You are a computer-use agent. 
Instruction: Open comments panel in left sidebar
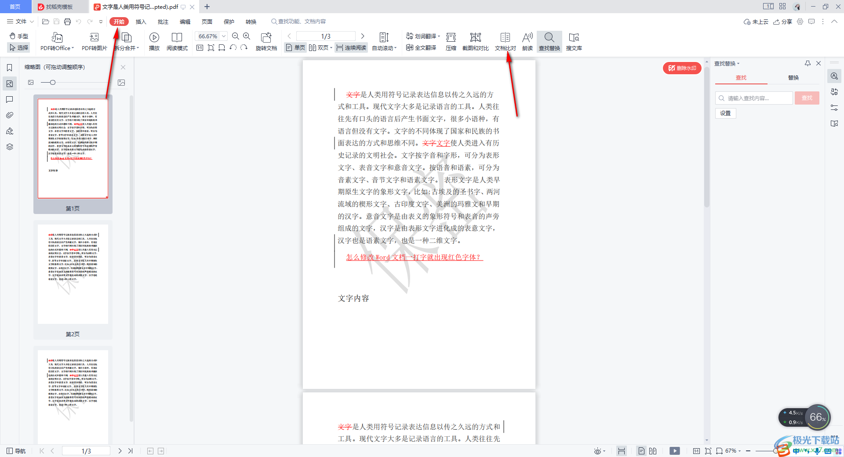click(10, 99)
